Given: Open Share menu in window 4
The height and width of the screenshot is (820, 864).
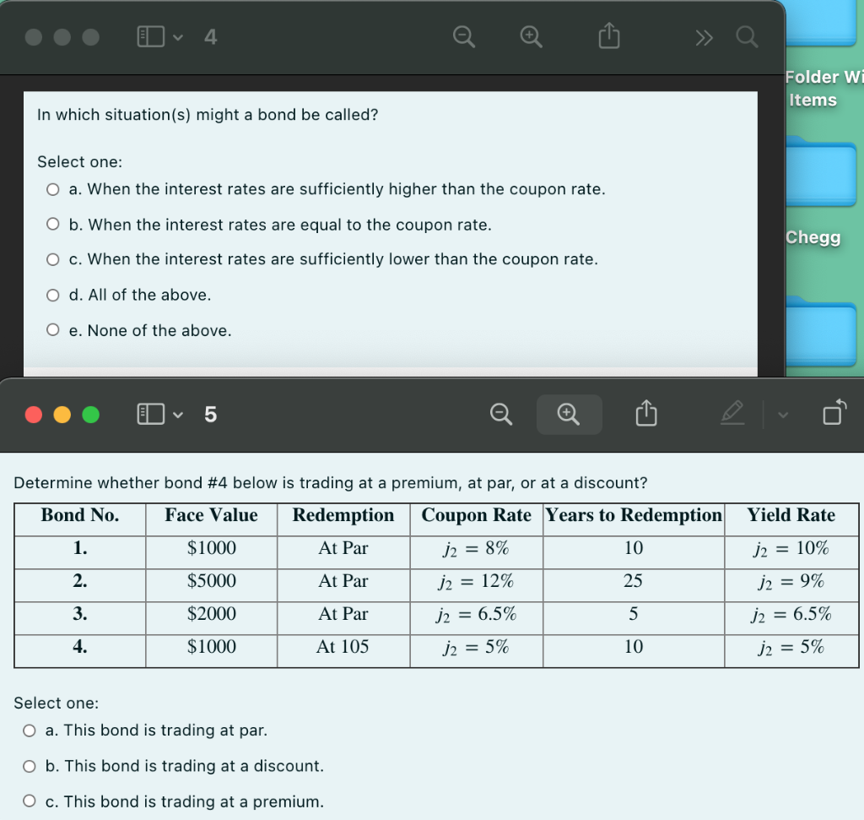Looking at the screenshot, I should (x=609, y=35).
